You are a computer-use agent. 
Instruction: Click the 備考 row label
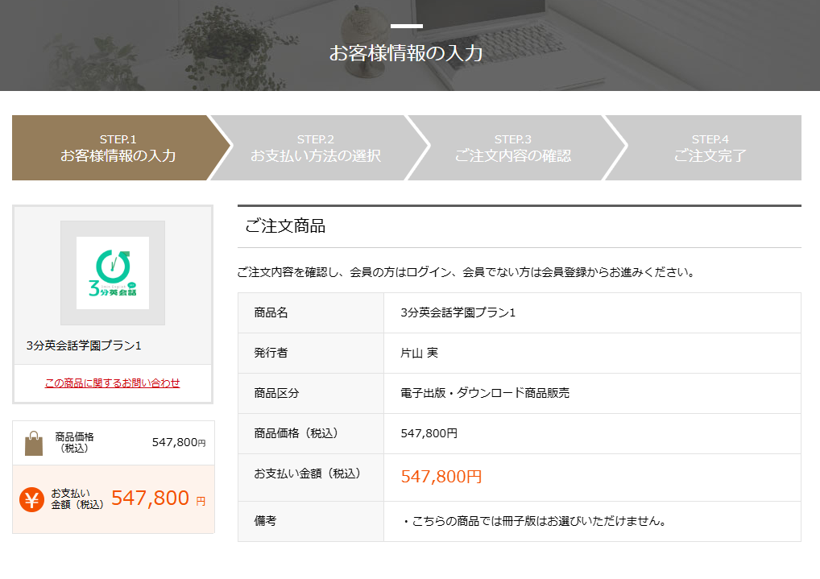coord(265,521)
